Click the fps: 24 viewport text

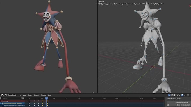coord(101,2)
